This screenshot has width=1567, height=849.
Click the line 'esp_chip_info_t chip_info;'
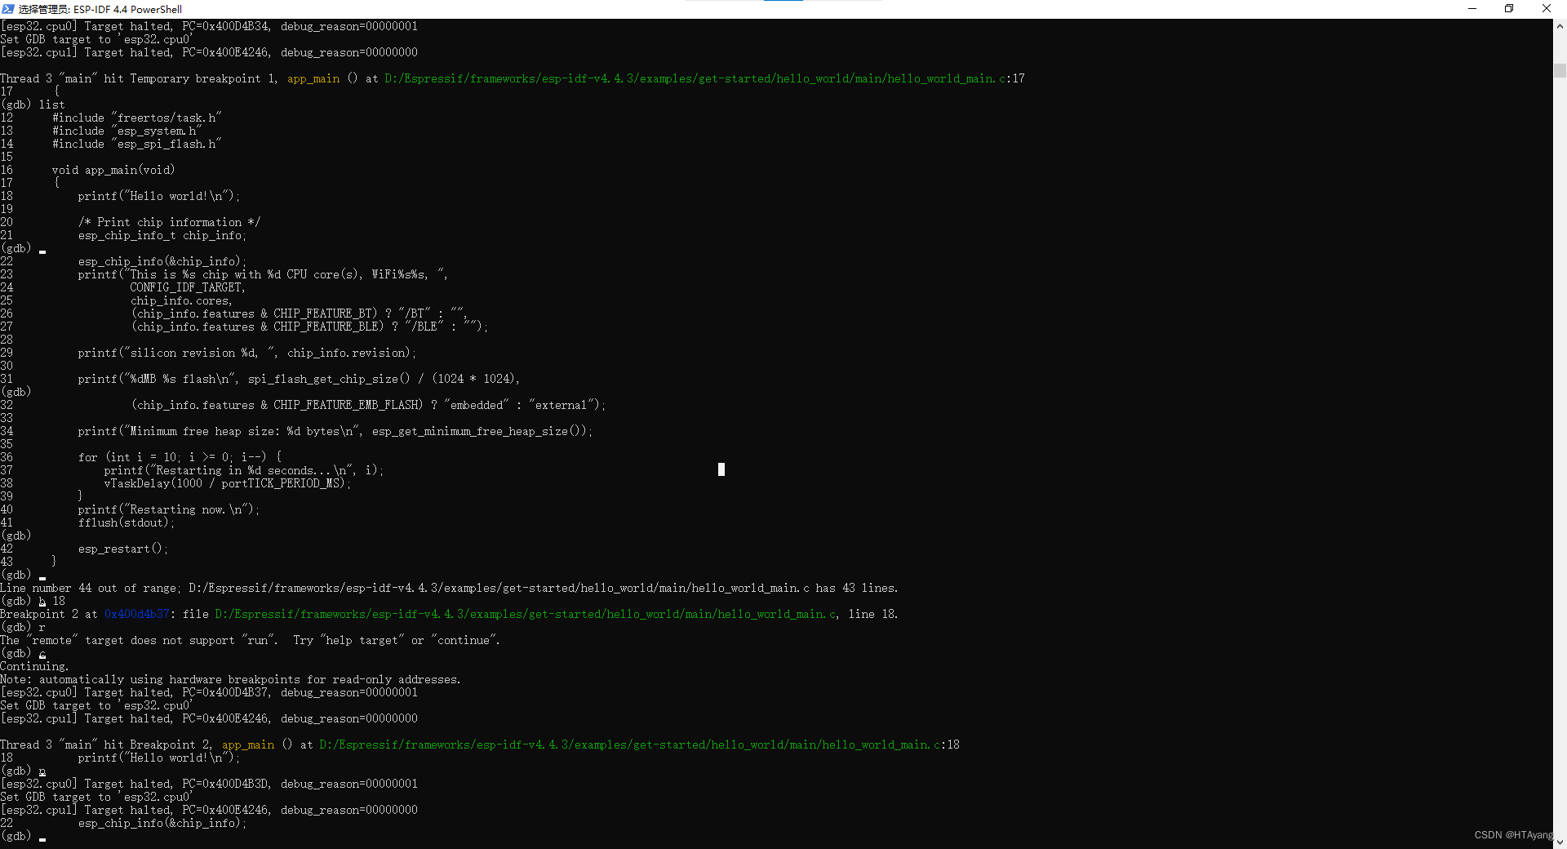click(162, 235)
